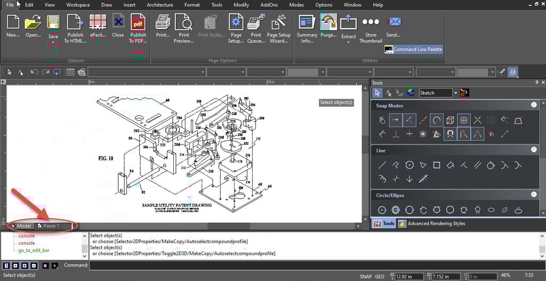The height and width of the screenshot is (281, 546).
Task: Switch to the Model tab
Action: click(21, 226)
